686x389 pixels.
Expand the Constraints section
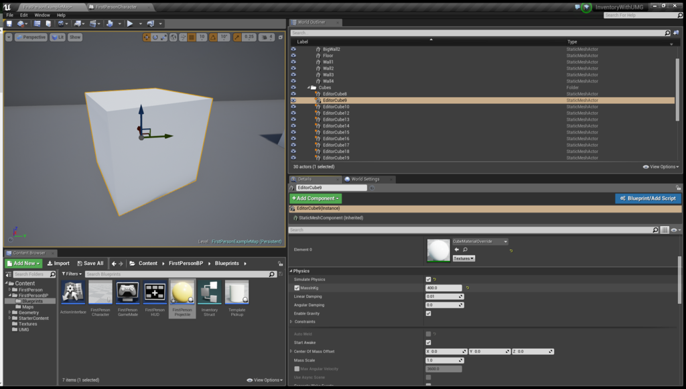[291, 321]
